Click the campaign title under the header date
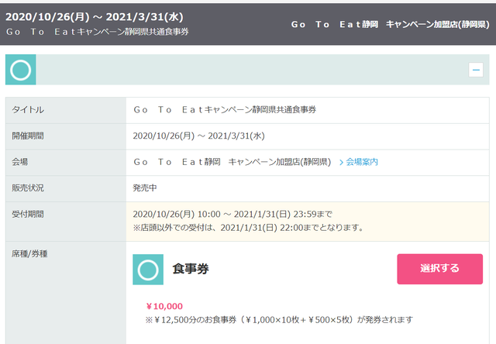This screenshot has width=496, height=344. click(98, 32)
